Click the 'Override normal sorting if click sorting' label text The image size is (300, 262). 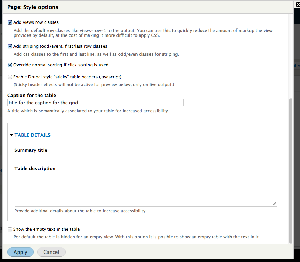point(61,65)
